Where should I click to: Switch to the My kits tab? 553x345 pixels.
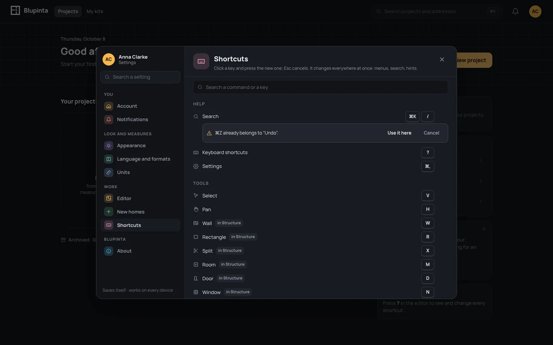point(95,11)
